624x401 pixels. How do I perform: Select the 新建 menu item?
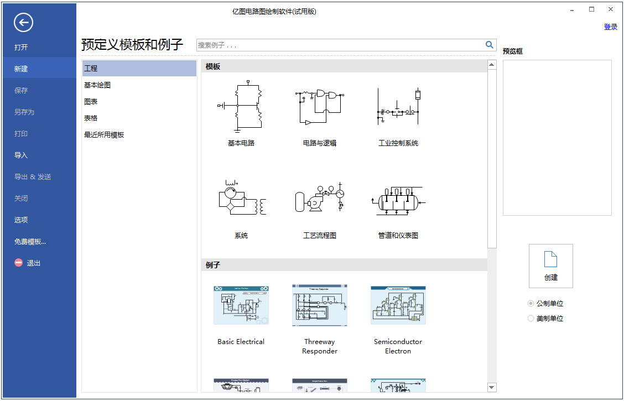(x=39, y=69)
